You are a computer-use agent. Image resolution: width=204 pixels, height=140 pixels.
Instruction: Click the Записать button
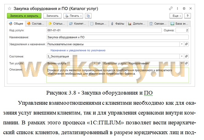tap(52, 16)
